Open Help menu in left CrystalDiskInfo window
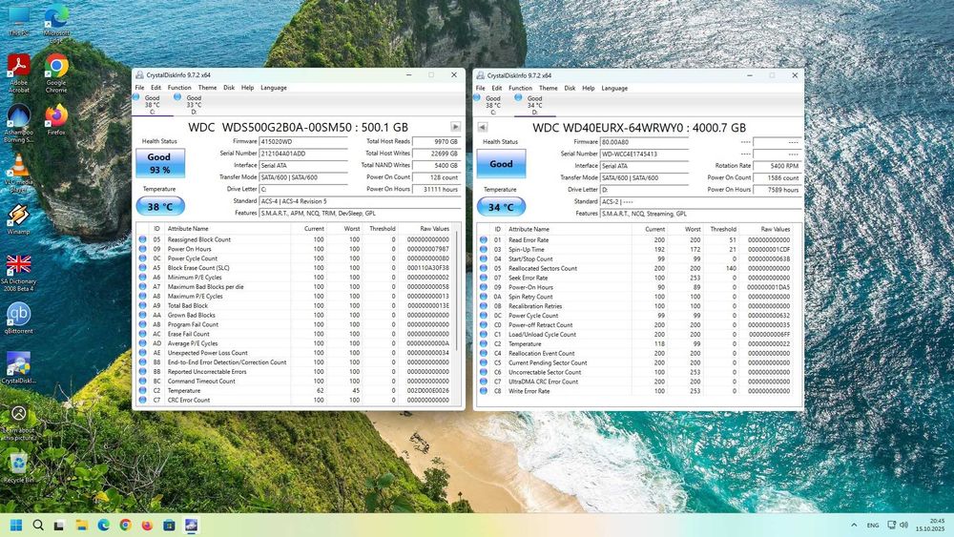 pos(248,88)
